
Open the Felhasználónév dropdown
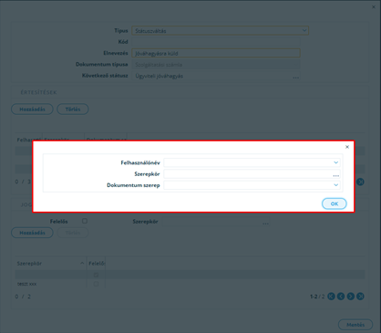(335, 162)
